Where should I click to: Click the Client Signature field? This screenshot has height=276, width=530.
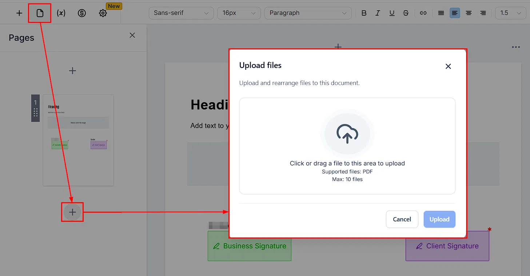[x=447, y=246]
